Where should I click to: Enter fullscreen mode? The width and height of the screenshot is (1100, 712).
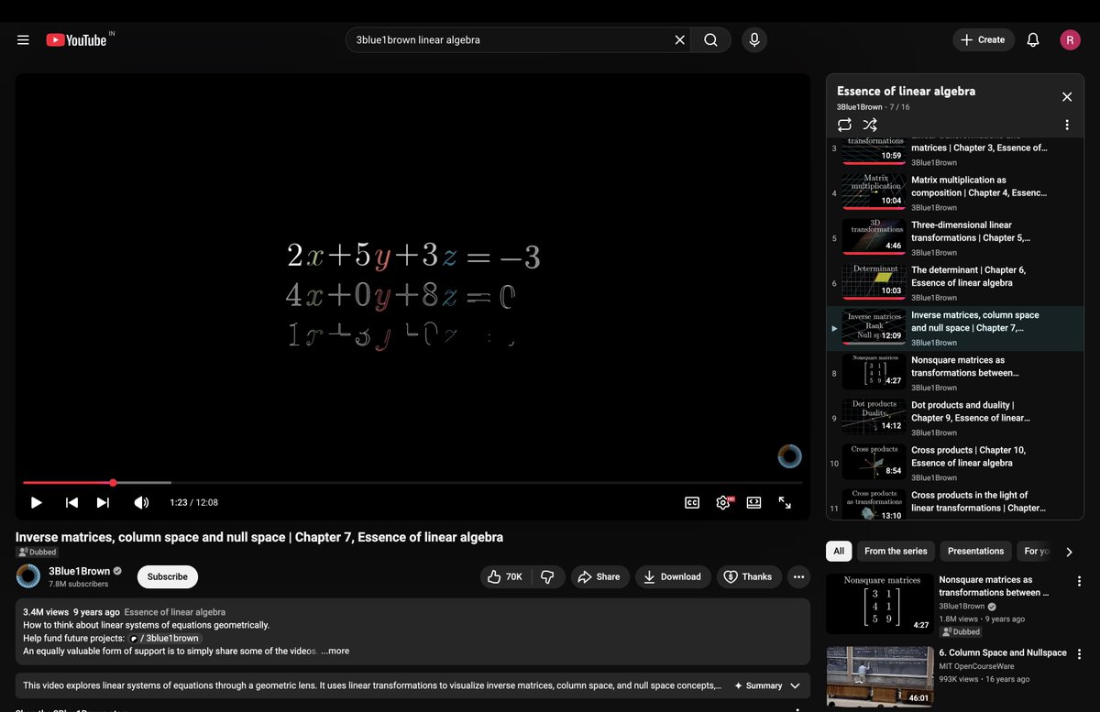[x=785, y=502]
